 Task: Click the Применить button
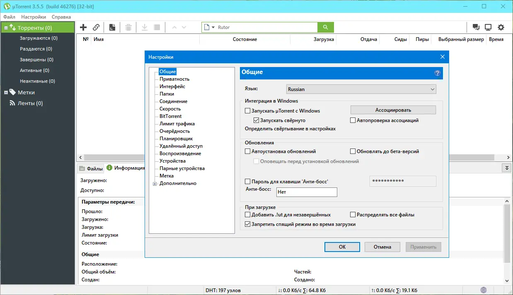coord(423,247)
